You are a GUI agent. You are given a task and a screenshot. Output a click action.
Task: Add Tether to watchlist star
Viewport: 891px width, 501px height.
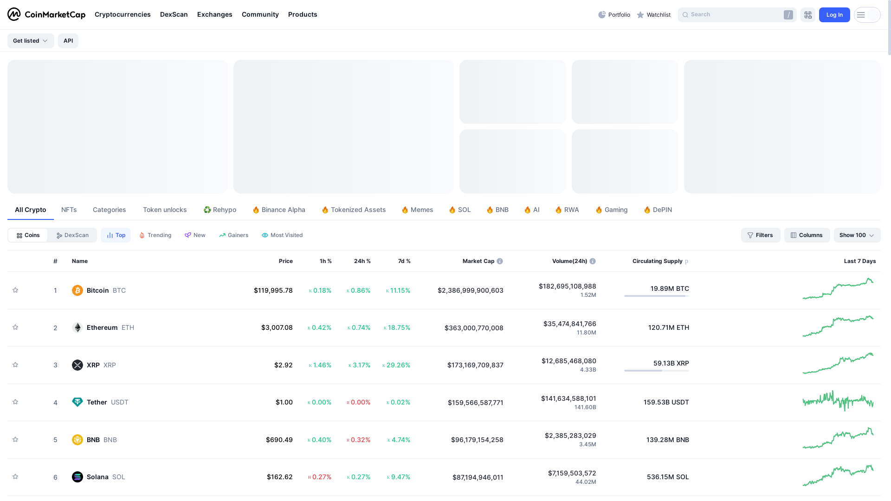[15, 402]
